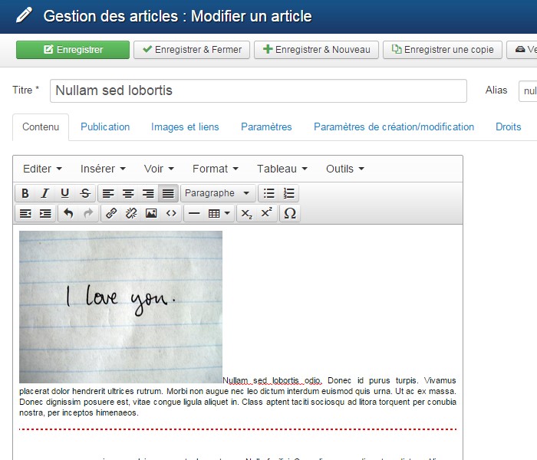The image size is (537, 460).
Task: Insert or edit a link
Action: 111,214
